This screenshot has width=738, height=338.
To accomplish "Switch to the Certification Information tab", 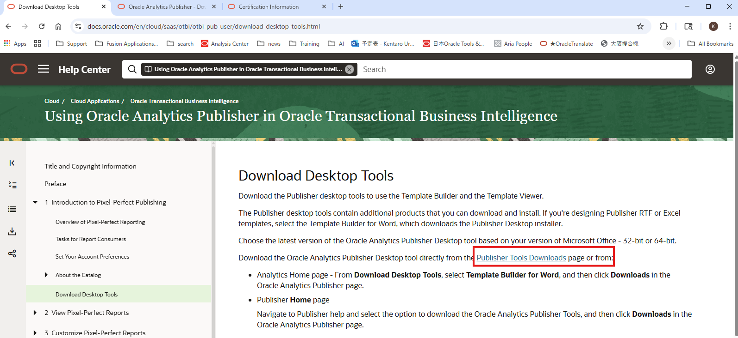I will coord(277,6).
